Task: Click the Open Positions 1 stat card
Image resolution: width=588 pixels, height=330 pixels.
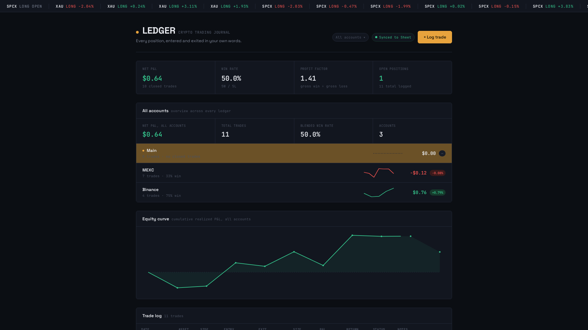Action: pos(412,78)
